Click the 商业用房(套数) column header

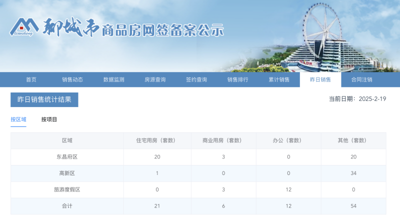[223, 140]
